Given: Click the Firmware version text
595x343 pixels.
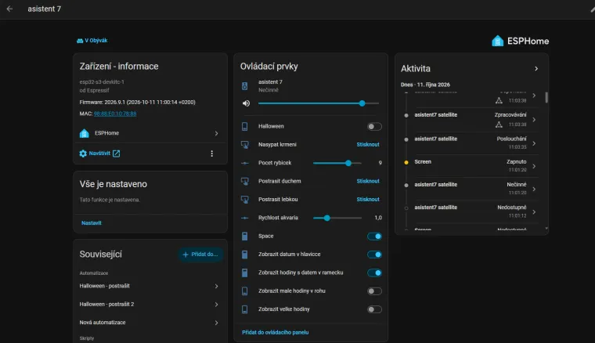Looking at the screenshot, I should (137, 102).
